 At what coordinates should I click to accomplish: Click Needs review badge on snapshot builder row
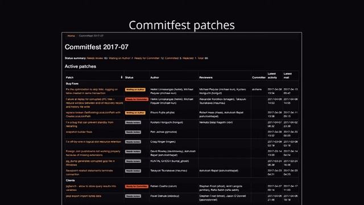(x=133, y=132)
